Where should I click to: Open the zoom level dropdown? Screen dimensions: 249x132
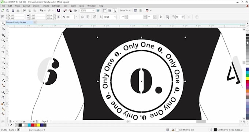tap(93, 11)
